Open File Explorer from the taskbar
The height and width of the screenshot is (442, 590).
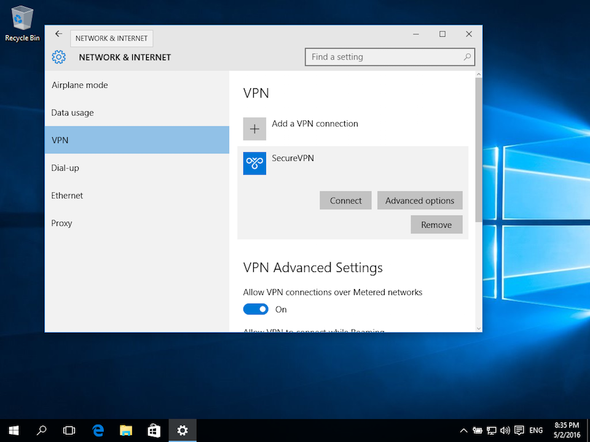(126, 430)
